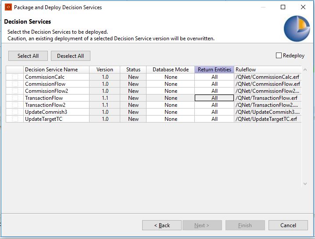The height and width of the screenshot is (239, 315).
Task: Check the CommissionCalc row checkbox
Action: click(15, 77)
